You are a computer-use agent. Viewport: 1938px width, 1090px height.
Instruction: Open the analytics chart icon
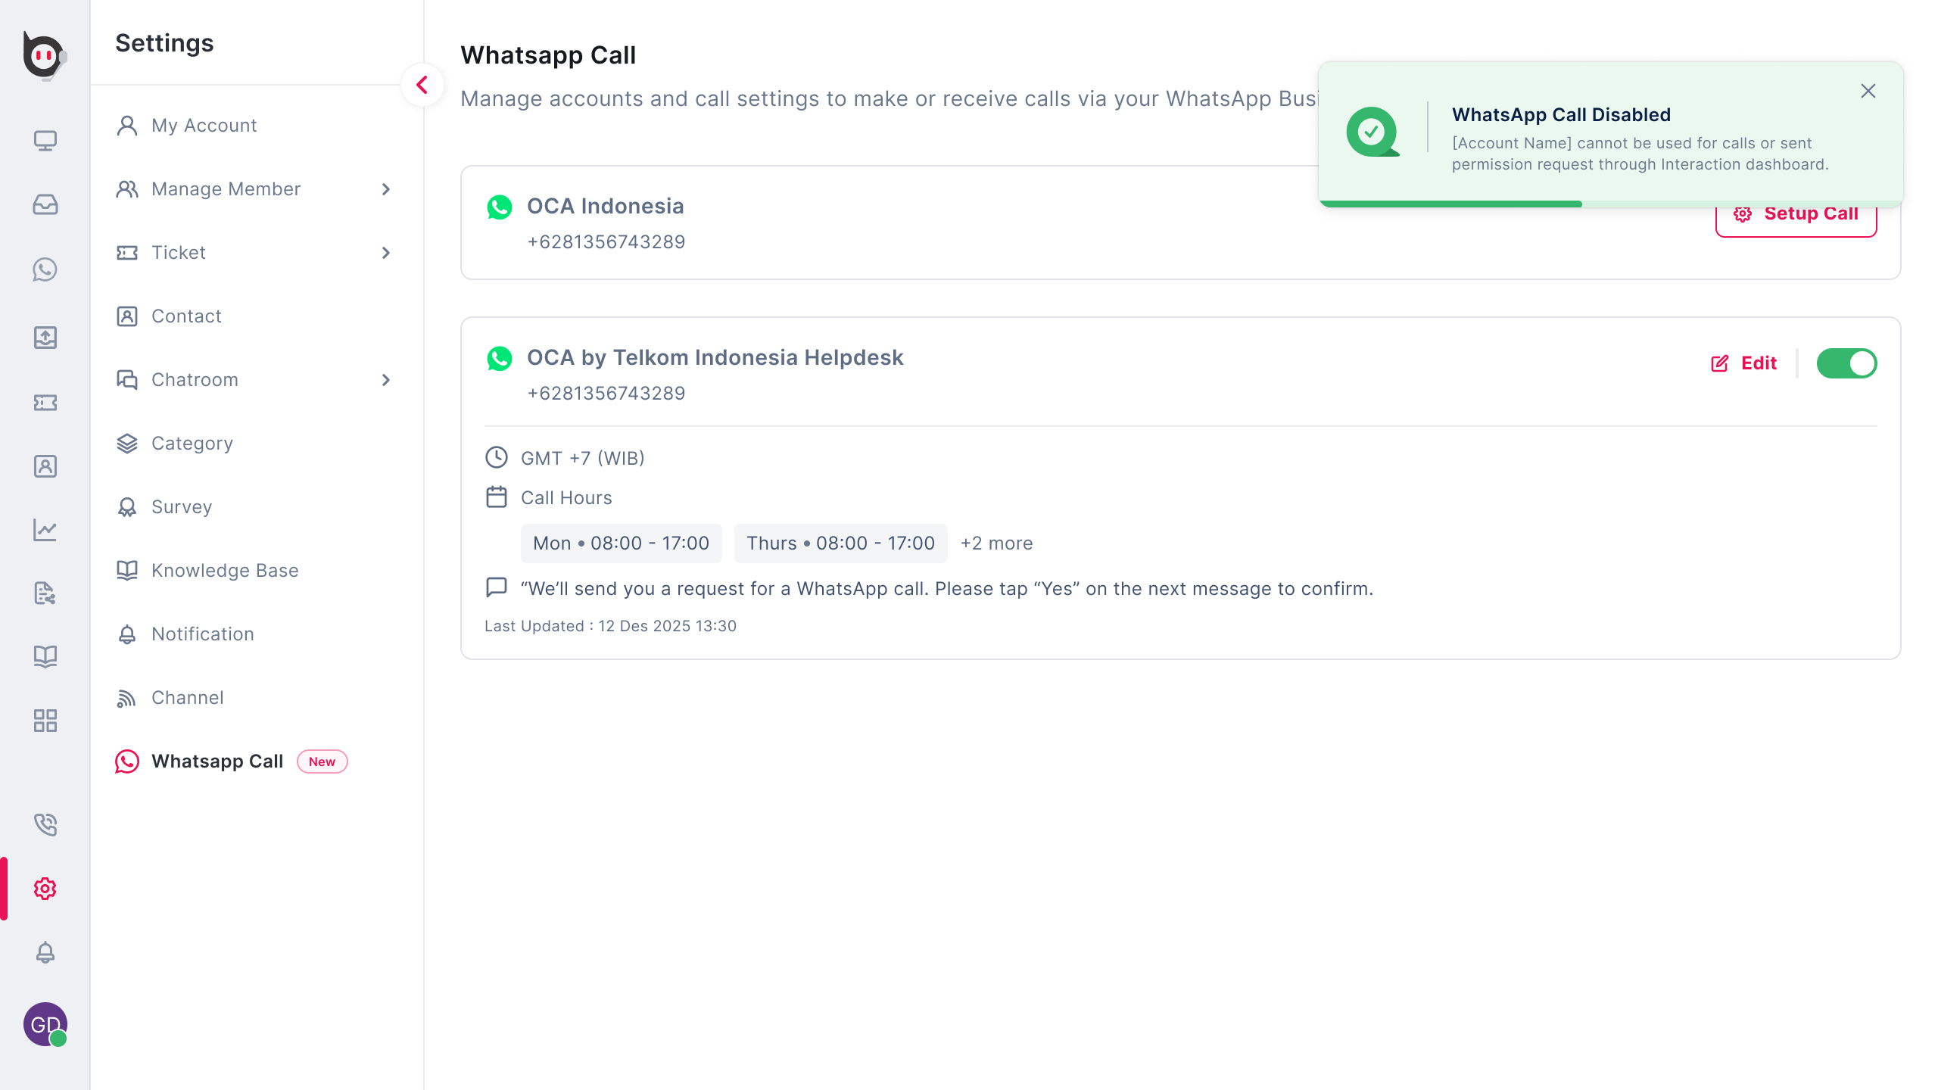[45, 530]
